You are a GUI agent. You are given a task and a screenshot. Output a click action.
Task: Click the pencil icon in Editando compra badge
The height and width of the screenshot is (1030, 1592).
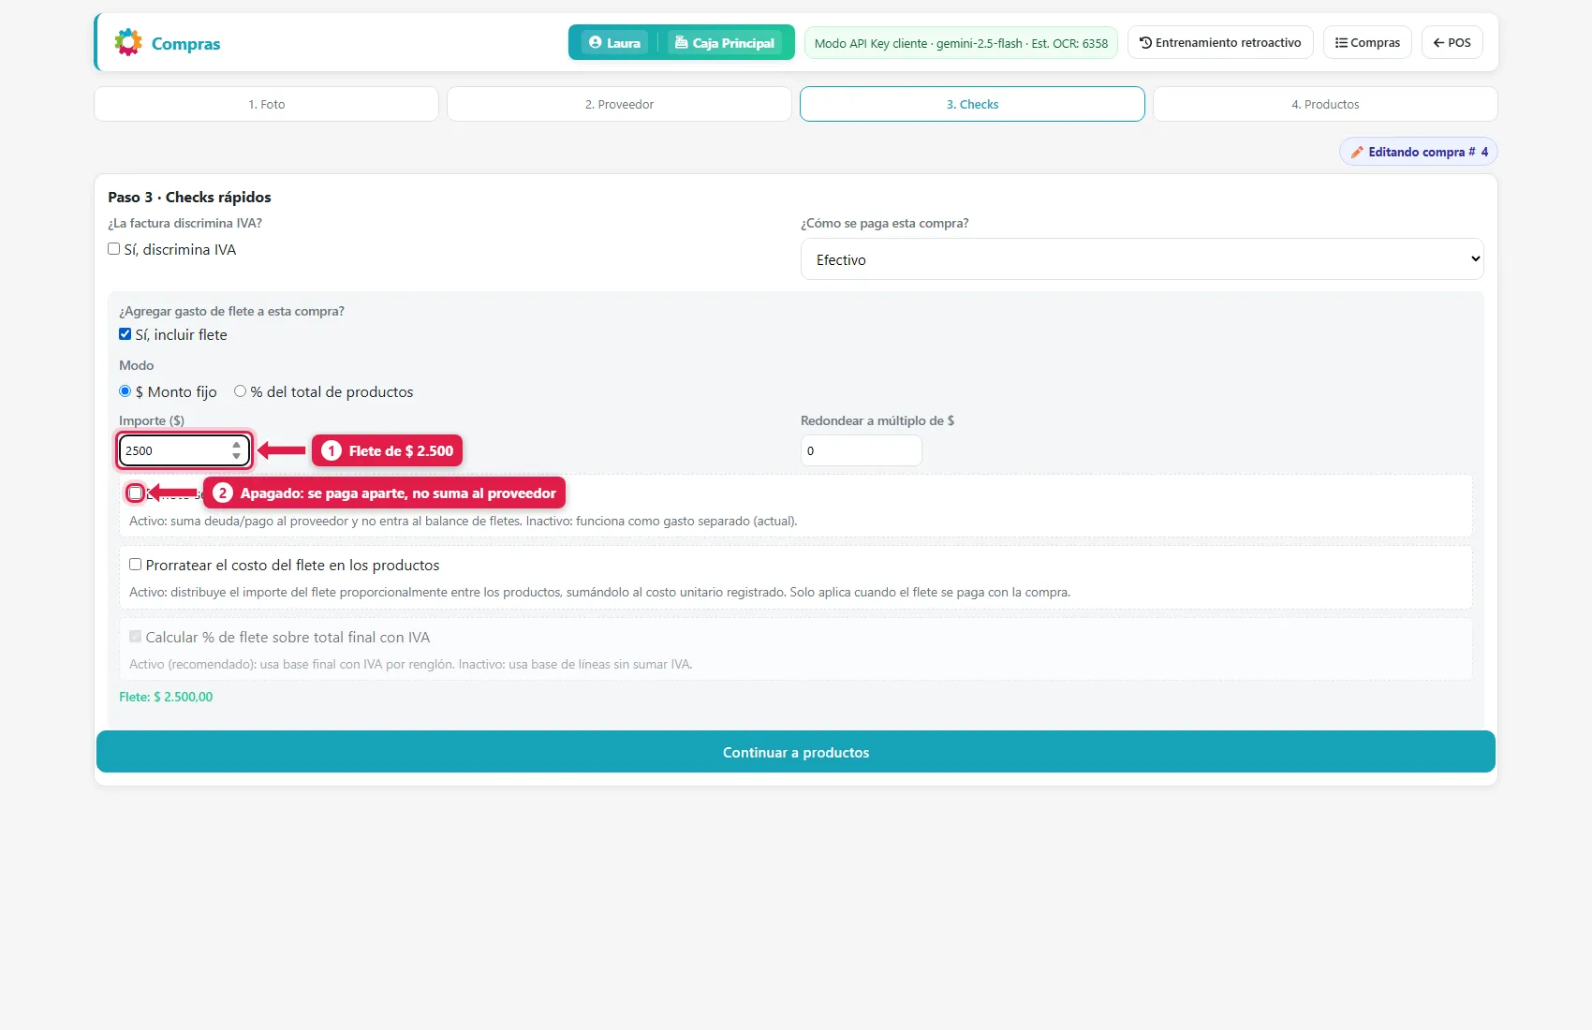tap(1357, 152)
